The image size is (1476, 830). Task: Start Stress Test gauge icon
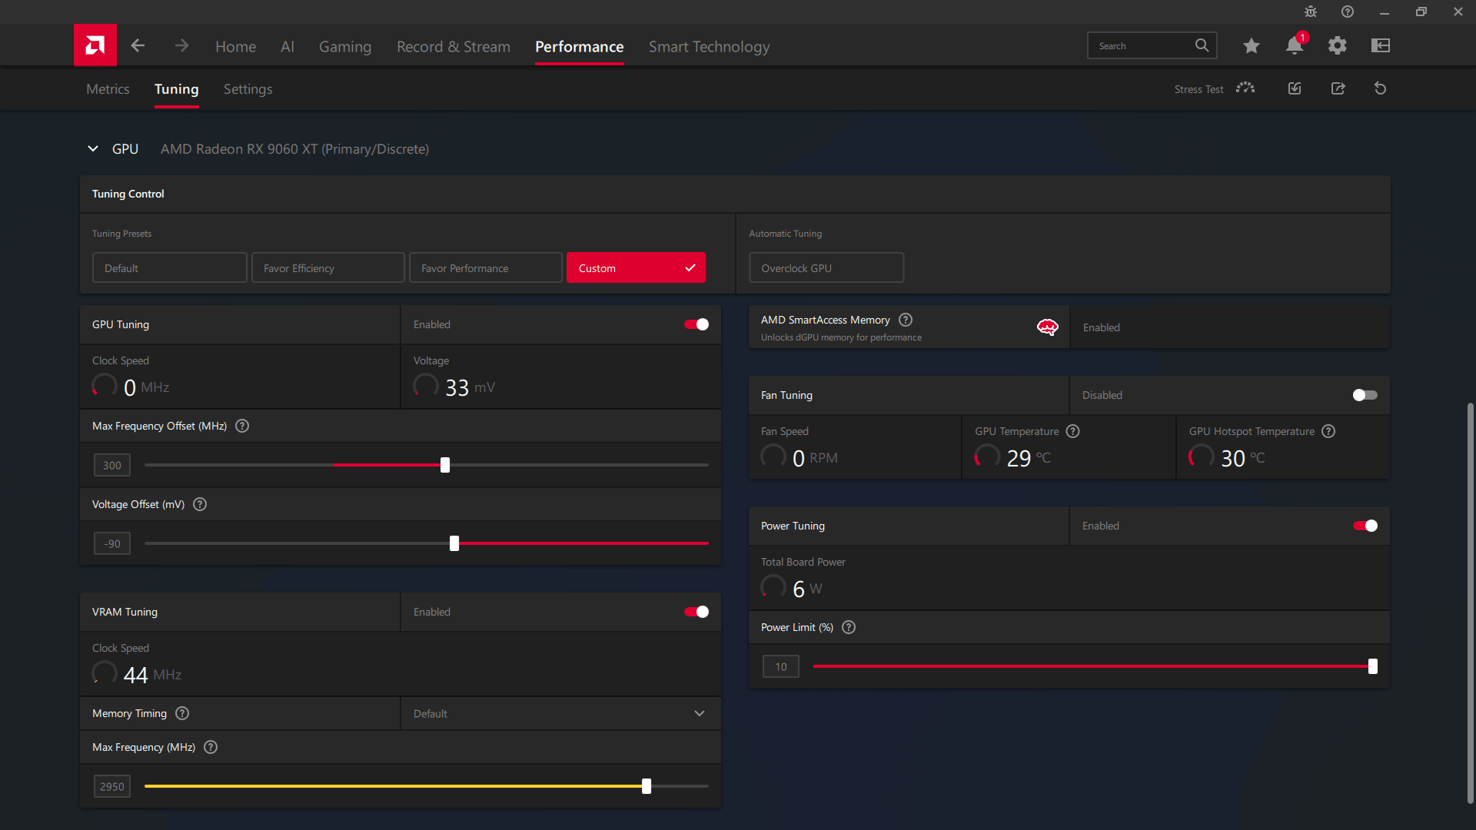point(1245,88)
